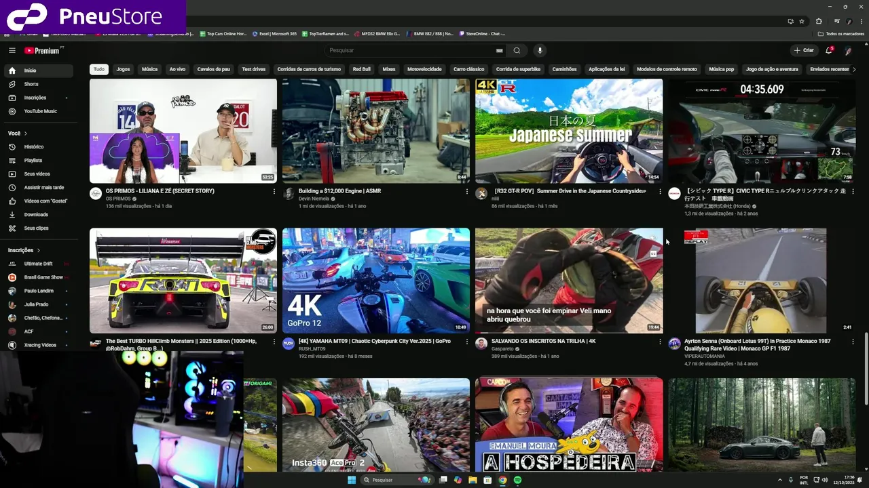
Task: Open options menu for Yamaha MT09 video
Action: (467, 342)
